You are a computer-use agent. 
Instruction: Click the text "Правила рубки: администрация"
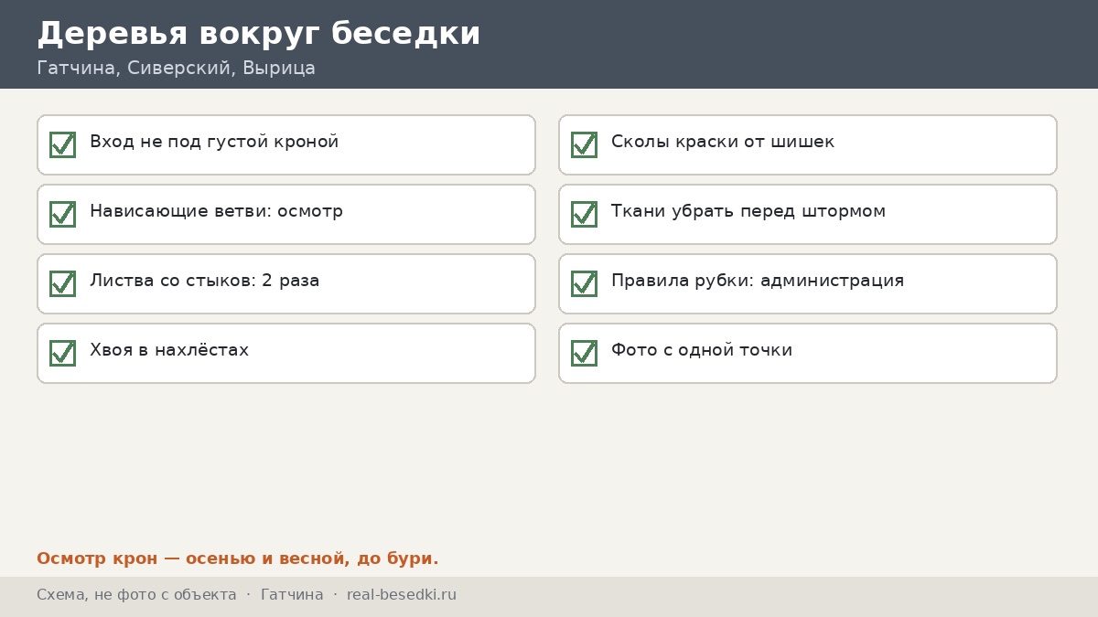click(x=758, y=281)
